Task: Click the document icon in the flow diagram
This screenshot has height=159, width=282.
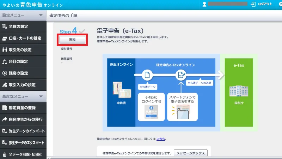Action: 147,75
